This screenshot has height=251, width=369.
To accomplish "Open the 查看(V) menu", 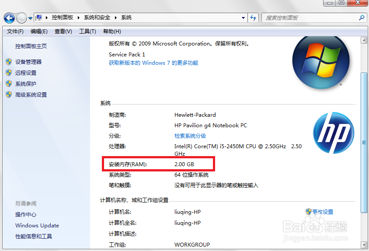I will click(x=63, y=31).
